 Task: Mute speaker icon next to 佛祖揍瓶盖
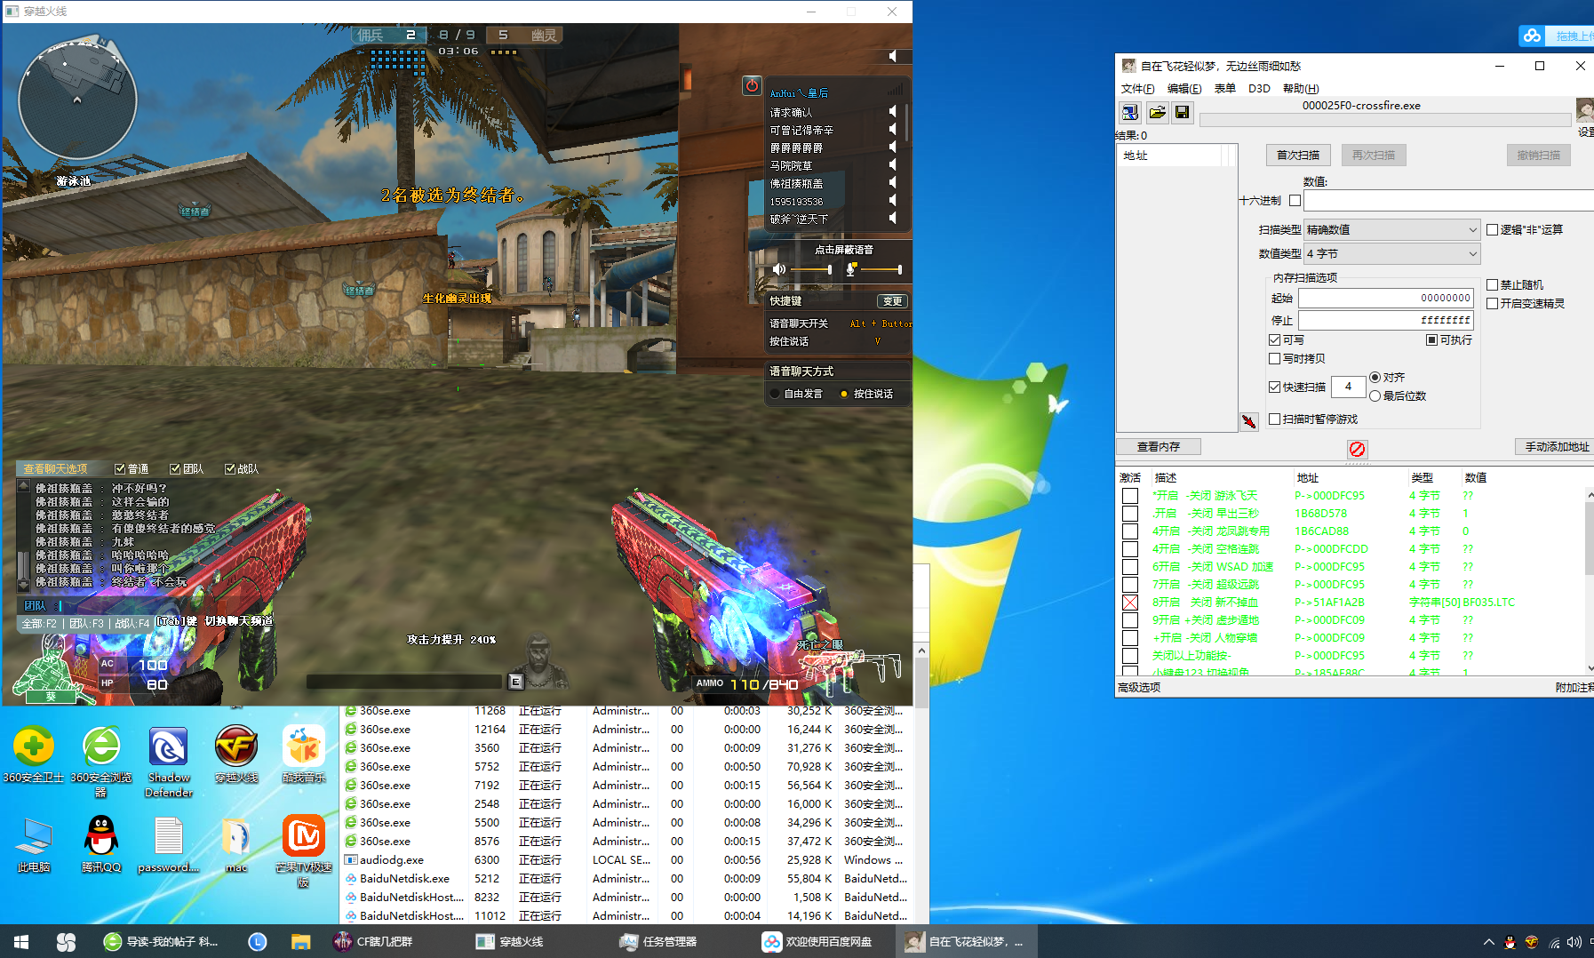tap(893, 182)
